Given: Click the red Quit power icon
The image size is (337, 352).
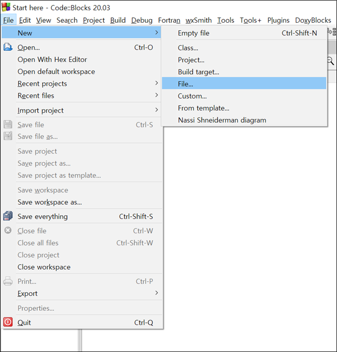Looking at the screenshot, I should pyautogui.click(x=8, y=322).
